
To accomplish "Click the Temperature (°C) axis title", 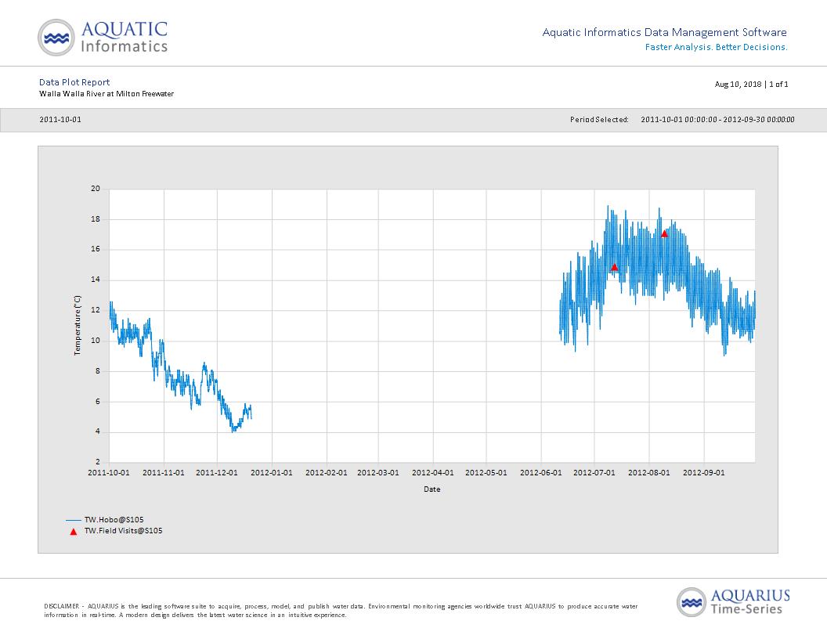I will pos(78,325).
